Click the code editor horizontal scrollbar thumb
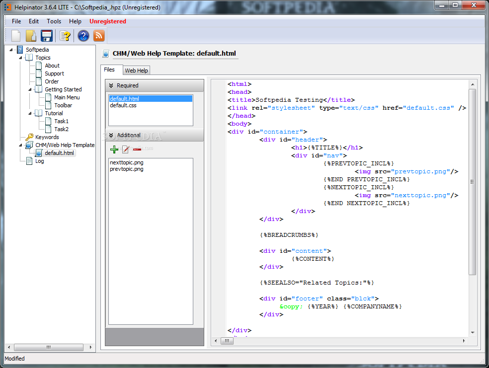Viewport: 489px width, 368px height. (x=227, y=341)
